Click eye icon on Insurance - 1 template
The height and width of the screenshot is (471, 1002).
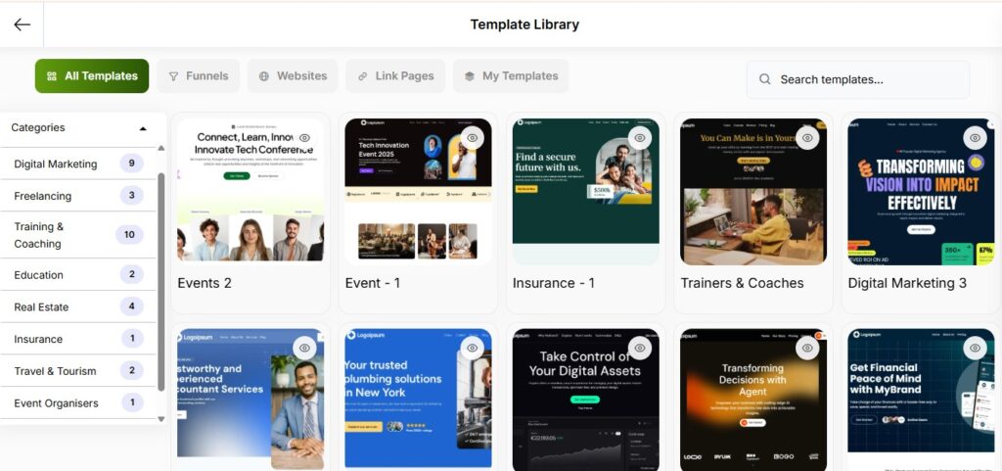point(640,137)
